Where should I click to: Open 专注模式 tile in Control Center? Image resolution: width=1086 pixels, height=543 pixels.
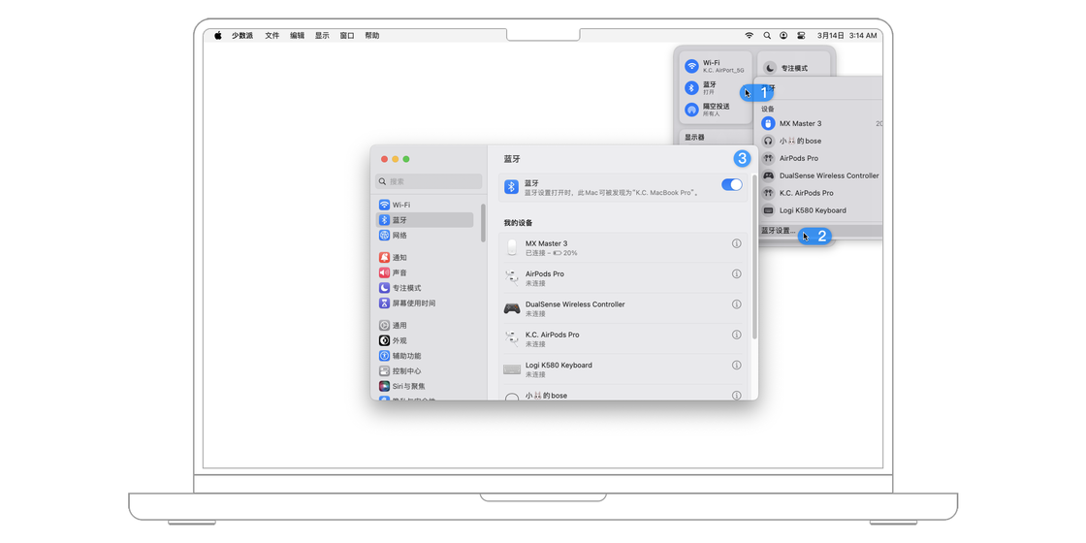point(793,68)
